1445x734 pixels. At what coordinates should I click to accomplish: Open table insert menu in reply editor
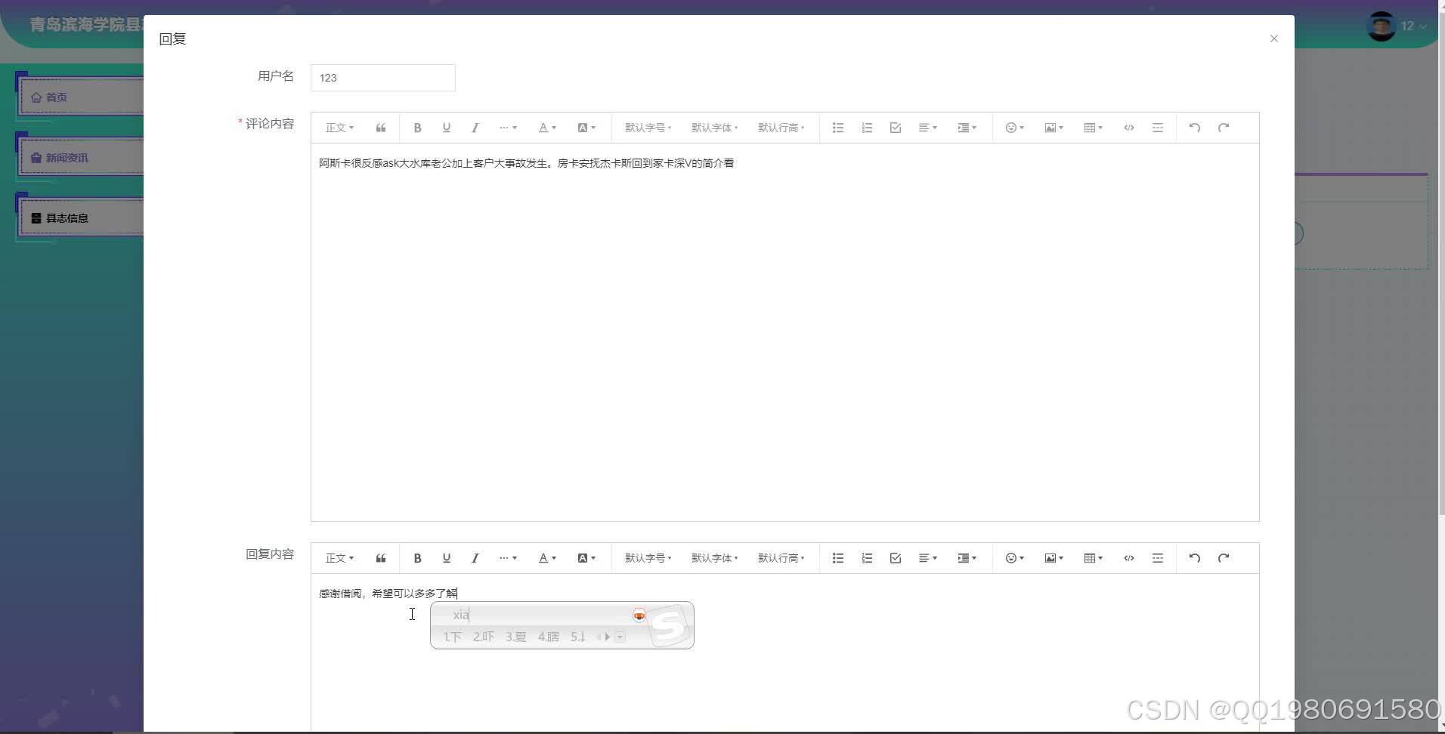tap(1094, 558)
